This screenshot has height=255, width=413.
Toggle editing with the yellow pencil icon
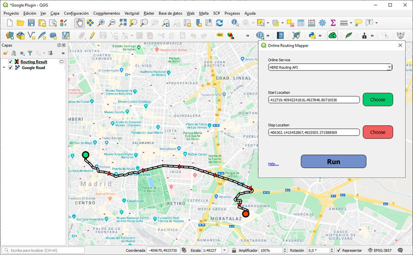click(x=92, y=35)
